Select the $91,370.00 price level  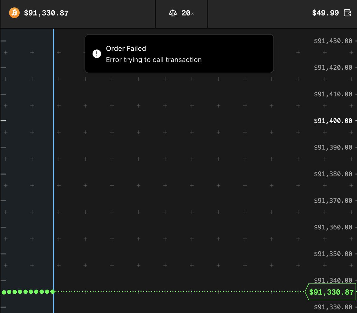click(333, 201)
